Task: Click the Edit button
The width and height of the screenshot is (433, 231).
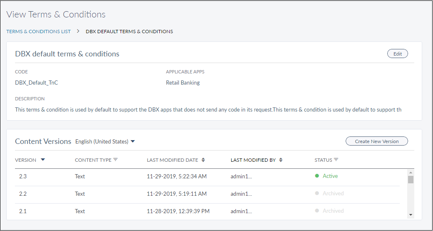Action: pyautogui.click(x=397, y=54)
